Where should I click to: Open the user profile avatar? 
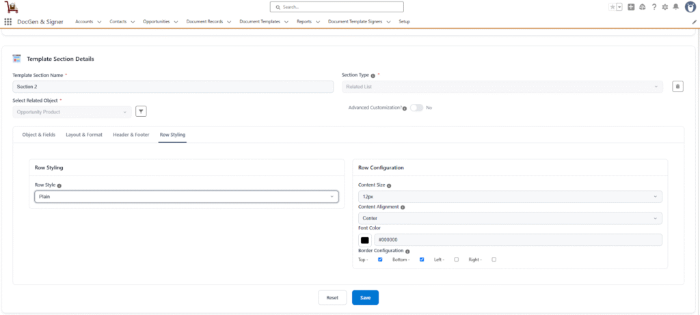coord(689,7)
